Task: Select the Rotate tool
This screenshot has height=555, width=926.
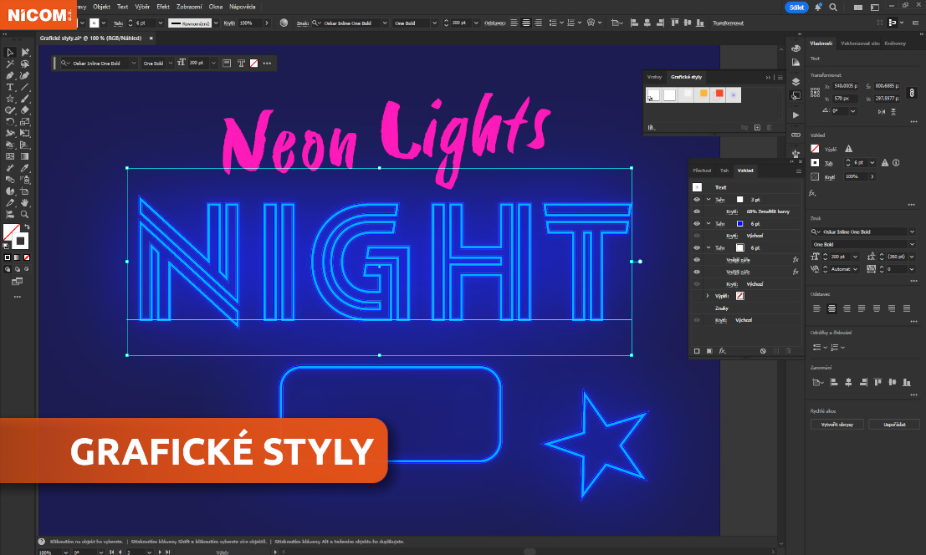Action: 9,121
